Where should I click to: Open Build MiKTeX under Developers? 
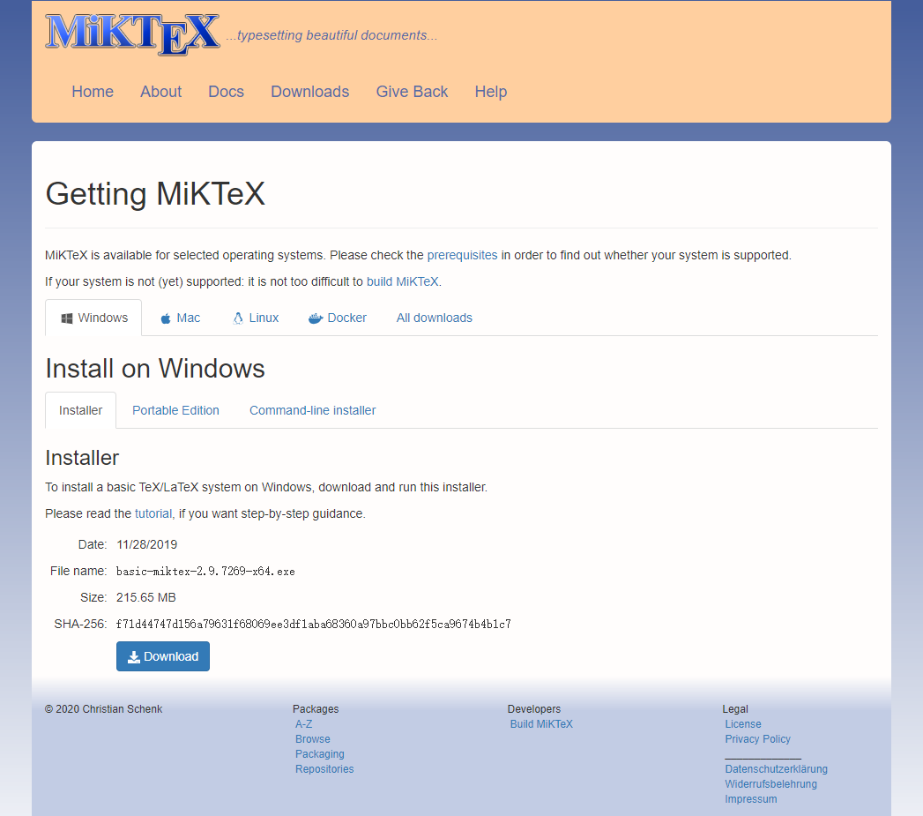click(541, 724)
